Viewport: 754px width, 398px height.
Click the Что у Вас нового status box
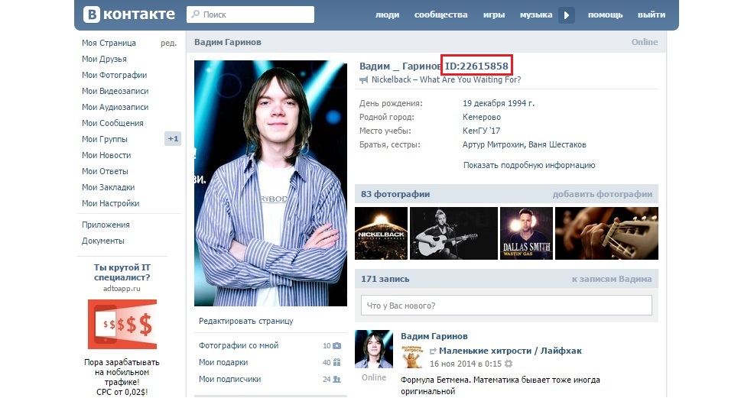[x=506, y=306]
